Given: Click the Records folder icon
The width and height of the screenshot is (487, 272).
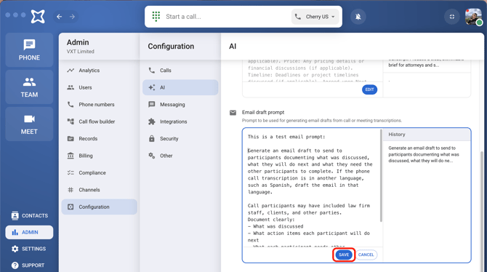Looking at the screenshot, I should tap(71, 139).
